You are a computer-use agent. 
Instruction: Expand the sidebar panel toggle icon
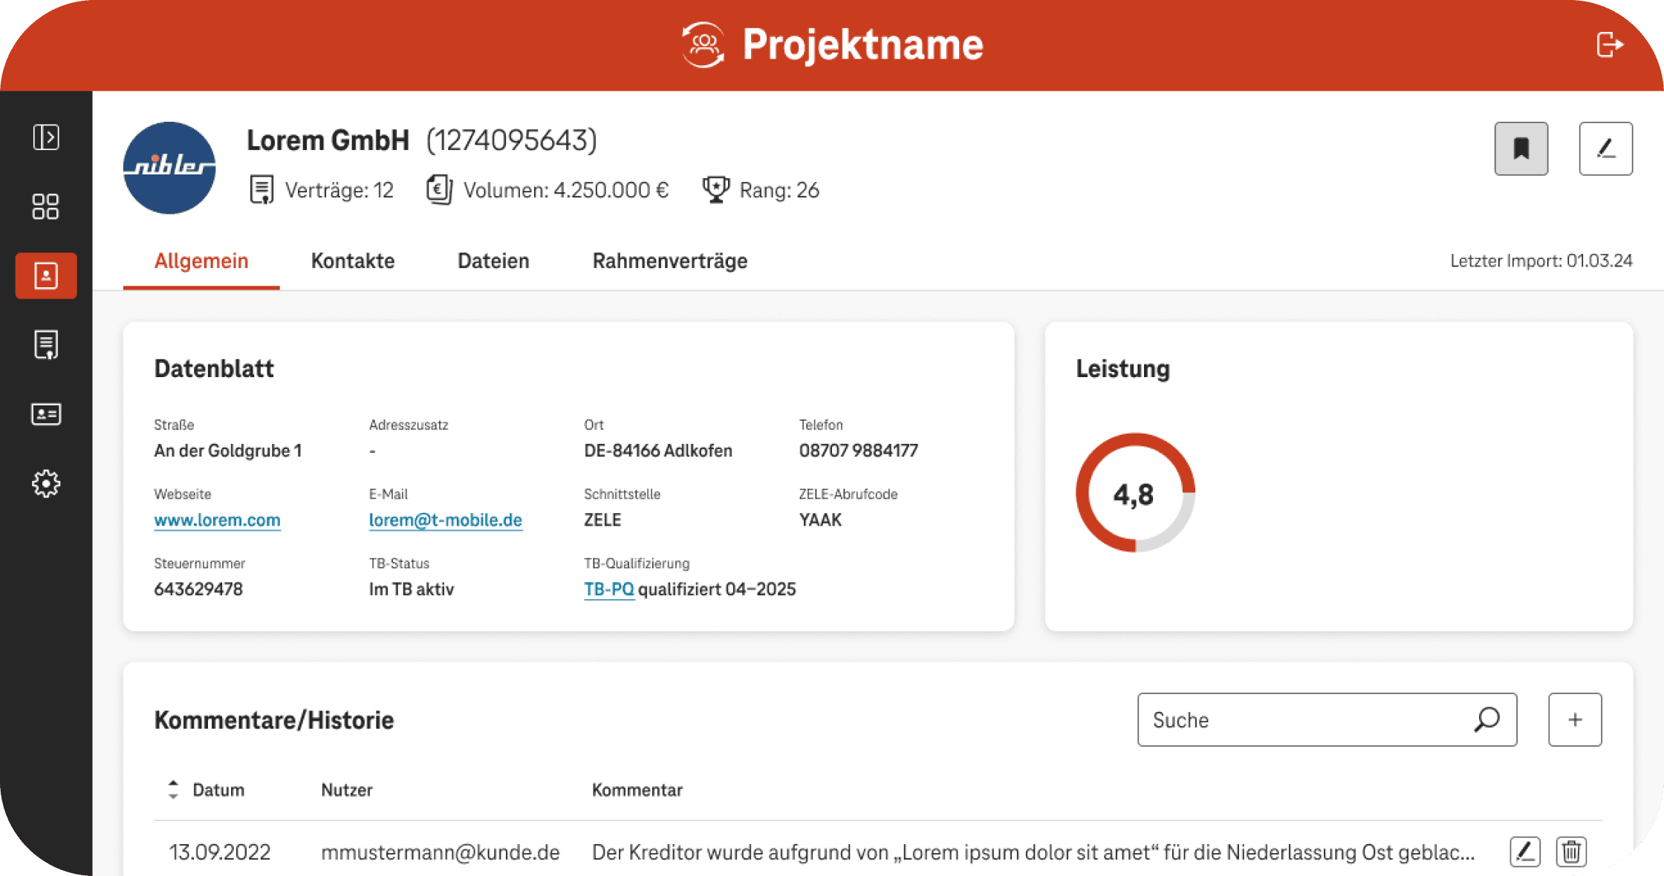(46, 137)
